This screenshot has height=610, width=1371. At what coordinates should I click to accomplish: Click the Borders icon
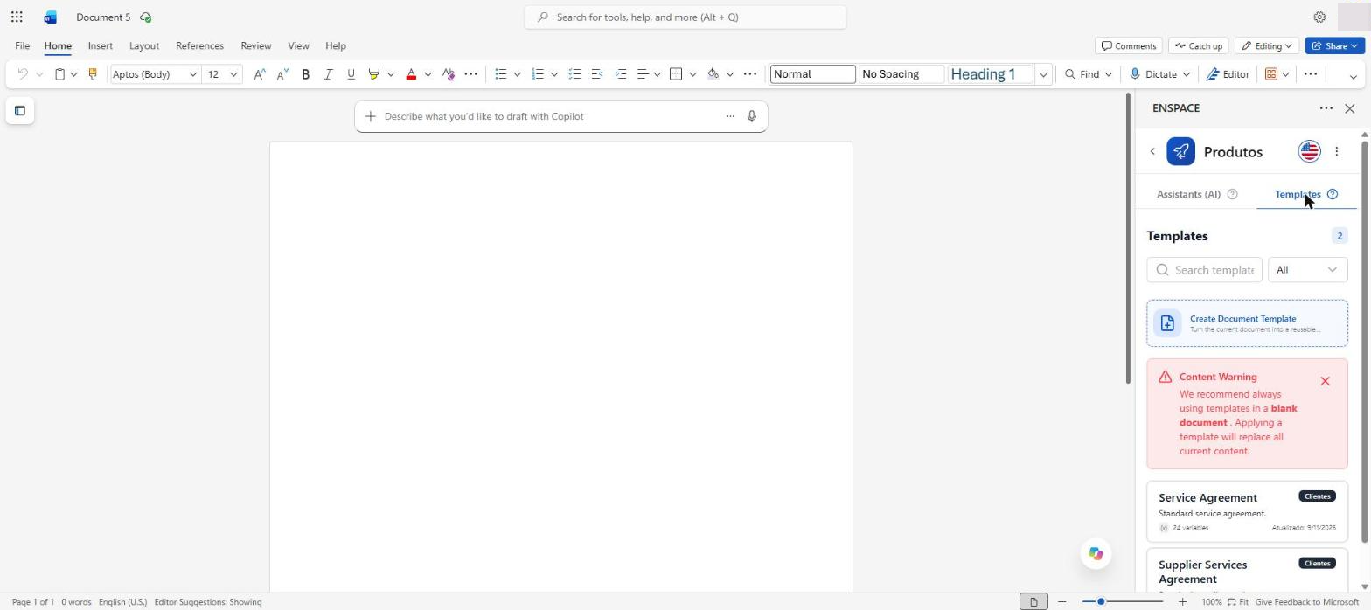click(x=676, y=74)
